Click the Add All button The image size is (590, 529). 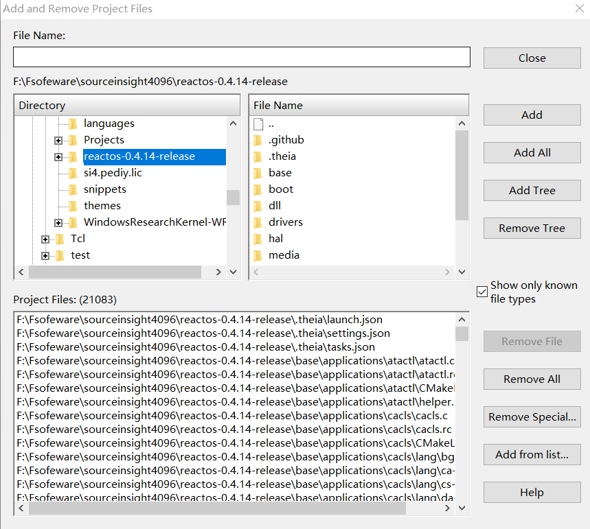click(532, 152)
